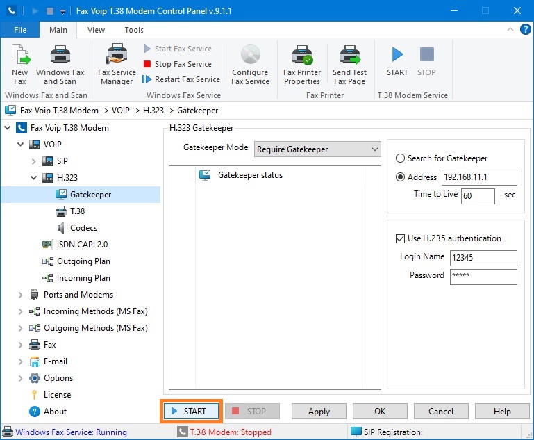Click the bottom START button
The height and width of the screenshot is (440, 534).
point(191,412)
